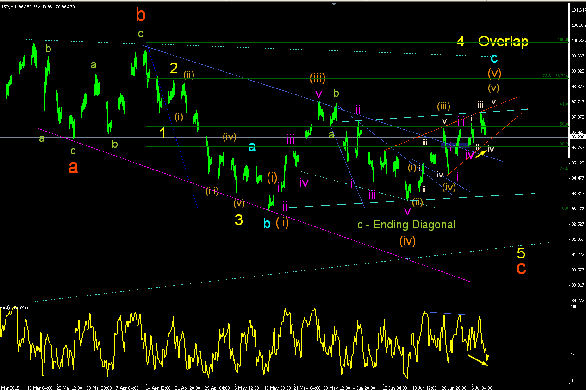586x390 pixels.
Task: Select the Fibonacci 0.0 level label
Action: pos(565,208)
